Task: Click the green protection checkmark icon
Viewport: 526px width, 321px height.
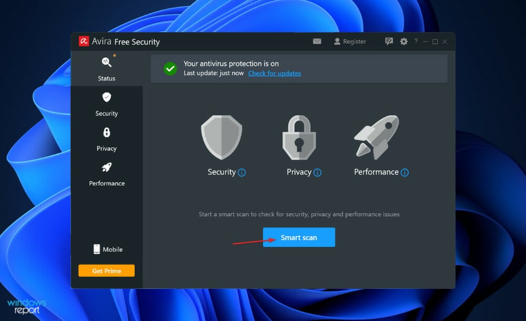Action: 170,68
